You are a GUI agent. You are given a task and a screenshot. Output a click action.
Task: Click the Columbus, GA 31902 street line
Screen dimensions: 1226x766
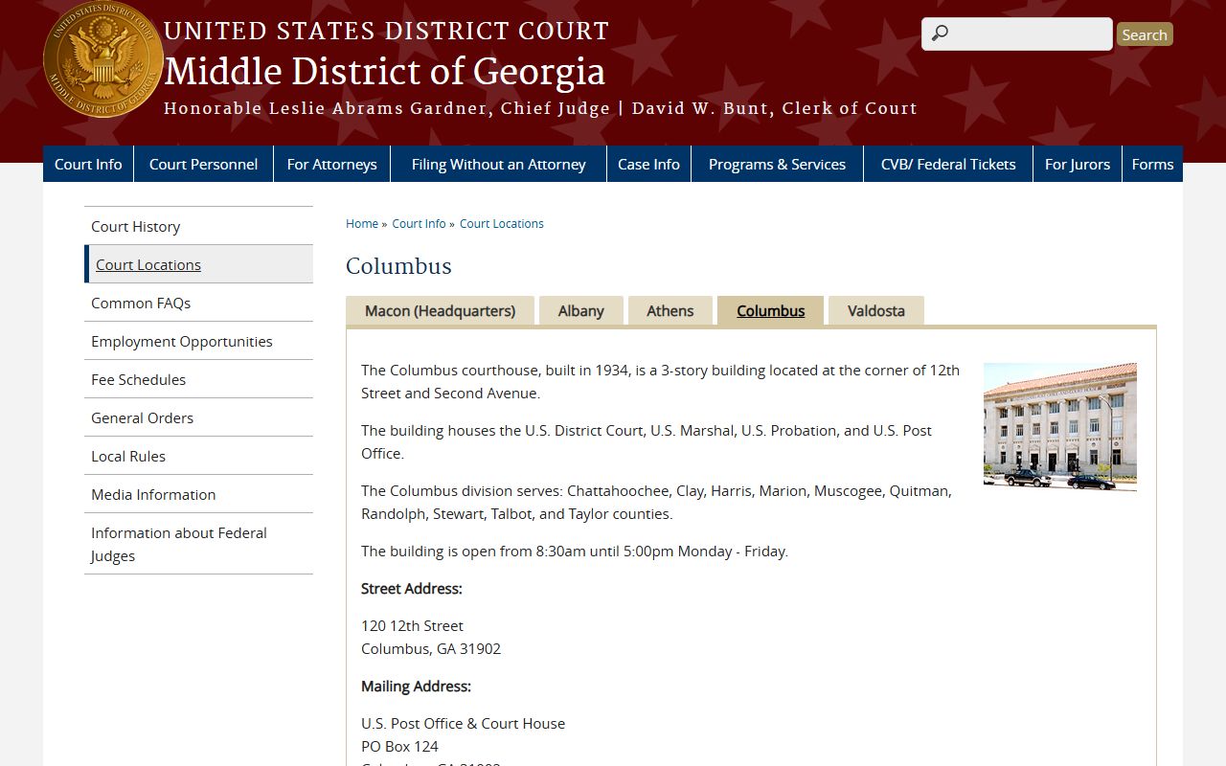pyautogui.click(x=431, y=648)
